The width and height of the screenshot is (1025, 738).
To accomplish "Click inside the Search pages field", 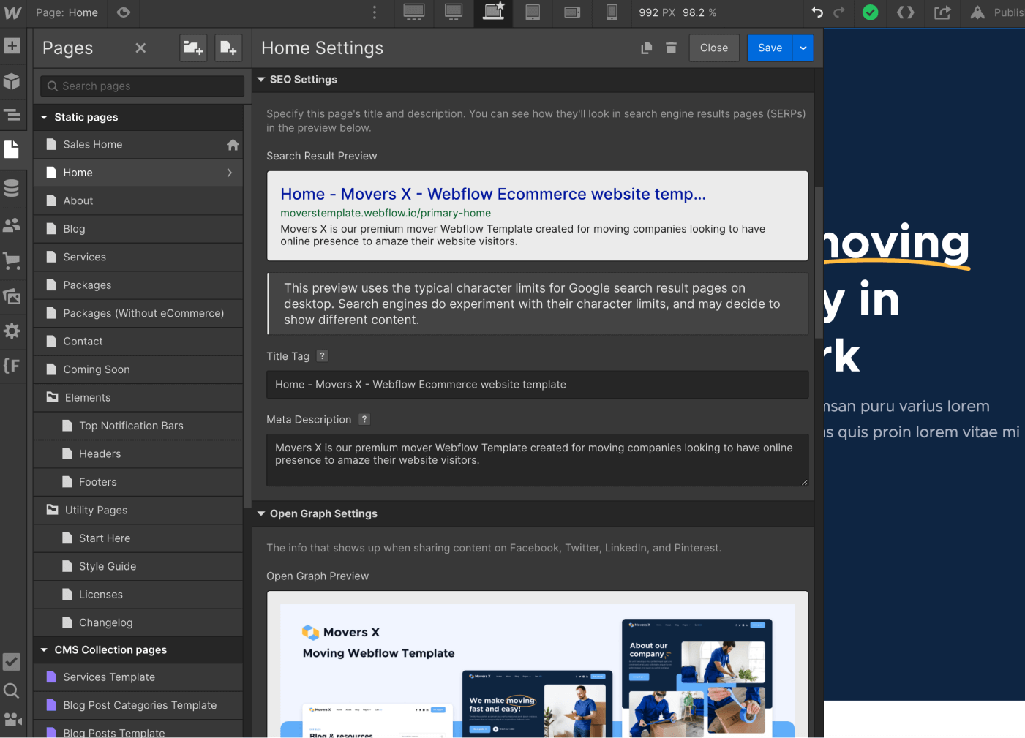I will [x=141, y=86].
